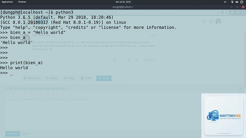Click the Invite topic button
This screenshot has width=246, height=138.
click(86, 78)
